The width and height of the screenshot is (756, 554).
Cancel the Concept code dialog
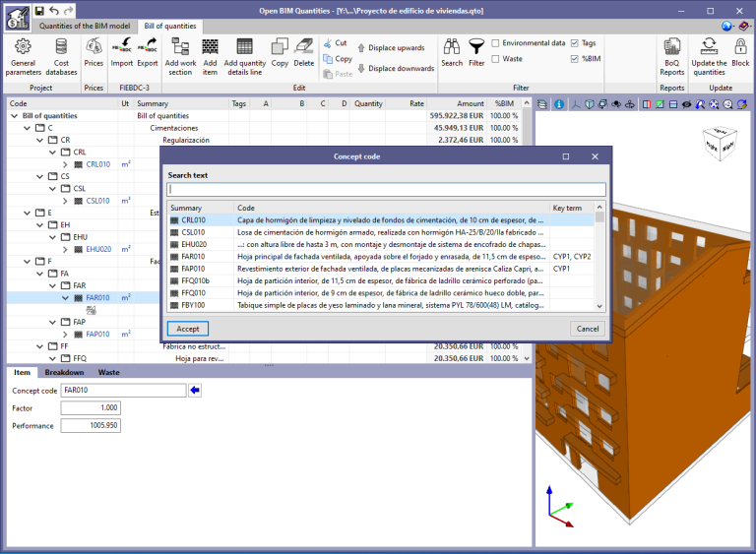[587, 329]
